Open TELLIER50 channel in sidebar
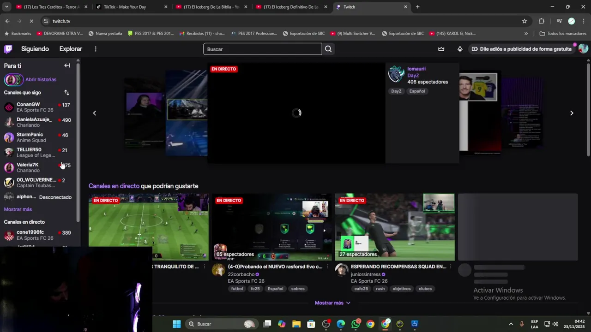Image resolution: width=591 pixels, height=332 pixels. click(37, 152)
